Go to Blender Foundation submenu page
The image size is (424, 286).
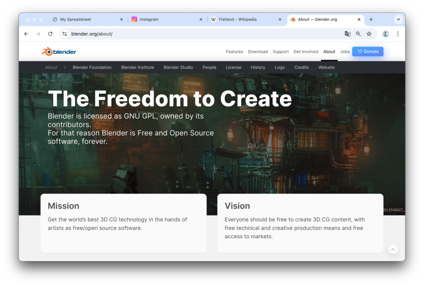(x=92, y=67)
